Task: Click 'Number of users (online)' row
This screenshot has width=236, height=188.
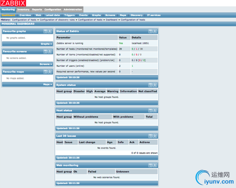Action: pos(107,66)
